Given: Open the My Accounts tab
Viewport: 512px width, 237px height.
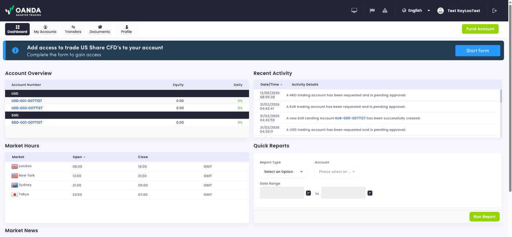Looking at the screenshot, I should [45, 29].
